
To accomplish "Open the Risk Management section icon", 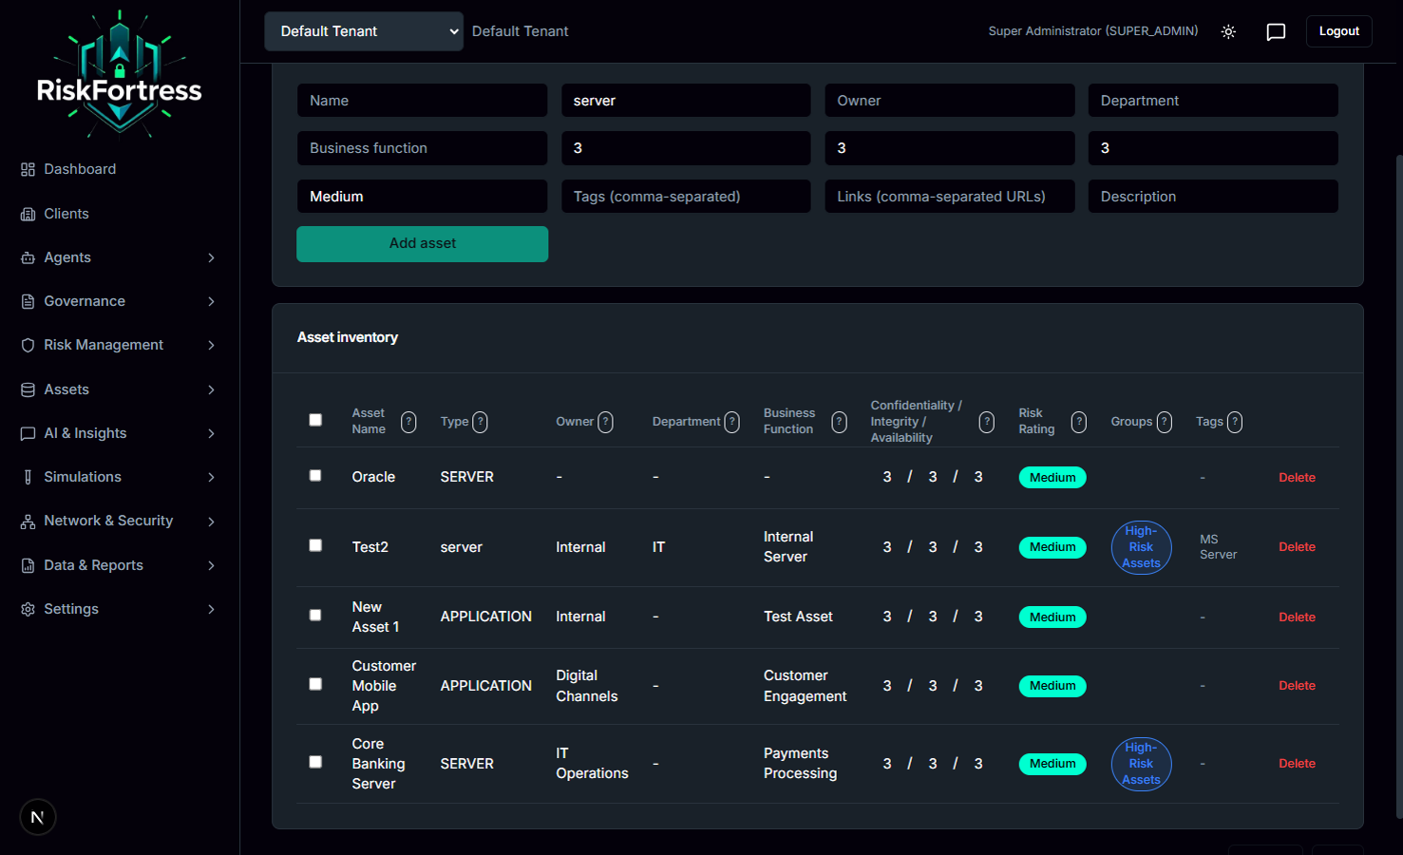I will click(x=28, y=345).
